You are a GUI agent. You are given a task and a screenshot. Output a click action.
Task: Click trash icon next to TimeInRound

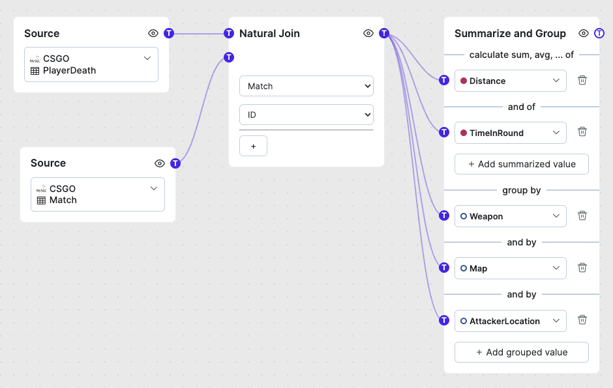coord(582,132)
